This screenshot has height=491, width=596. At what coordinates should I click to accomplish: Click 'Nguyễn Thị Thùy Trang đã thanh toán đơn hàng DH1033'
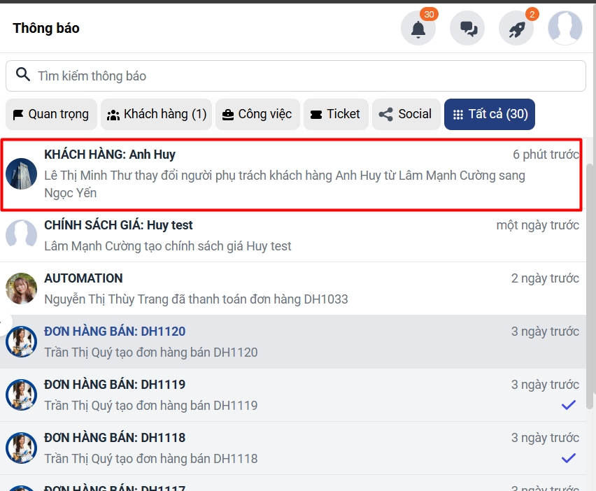tap(196, 299)
